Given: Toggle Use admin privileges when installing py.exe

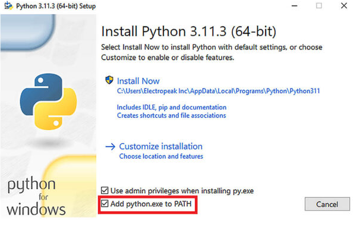Looking at the screenshot, I should click(105, 191).
